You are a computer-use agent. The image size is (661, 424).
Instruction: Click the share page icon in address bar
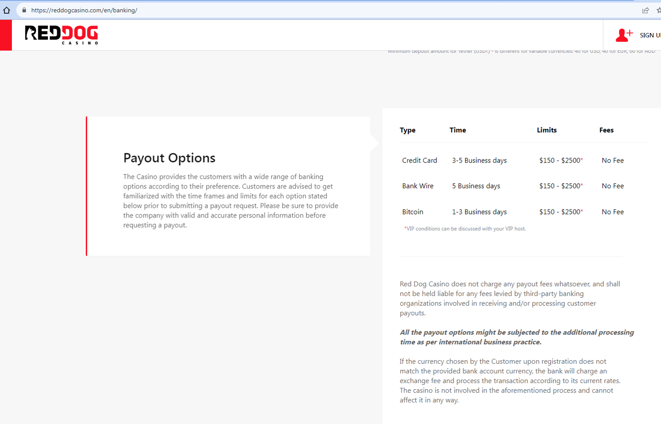point(646,10)
